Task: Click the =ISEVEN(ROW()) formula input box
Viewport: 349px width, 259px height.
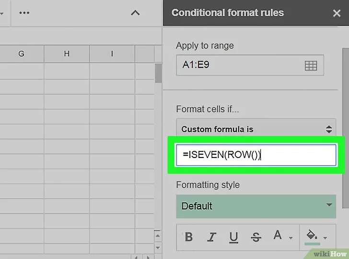Action: pyautogui.click(x=256, y=155)
